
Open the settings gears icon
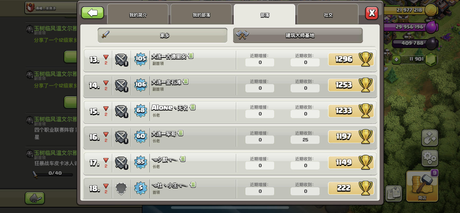430,158
